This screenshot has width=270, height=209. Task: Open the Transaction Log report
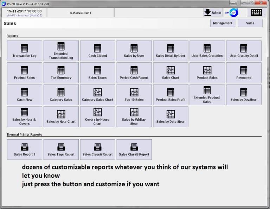[x=24, y=51]
